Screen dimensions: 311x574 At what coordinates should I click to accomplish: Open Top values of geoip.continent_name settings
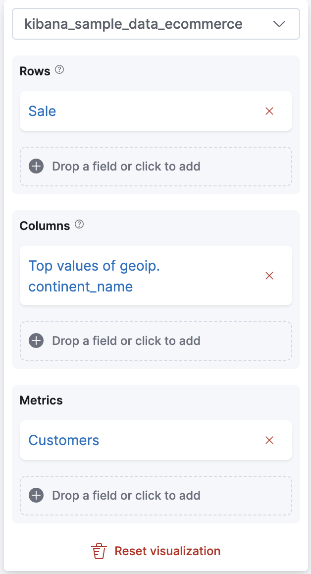pyautogui.click(x=94, y=276)
